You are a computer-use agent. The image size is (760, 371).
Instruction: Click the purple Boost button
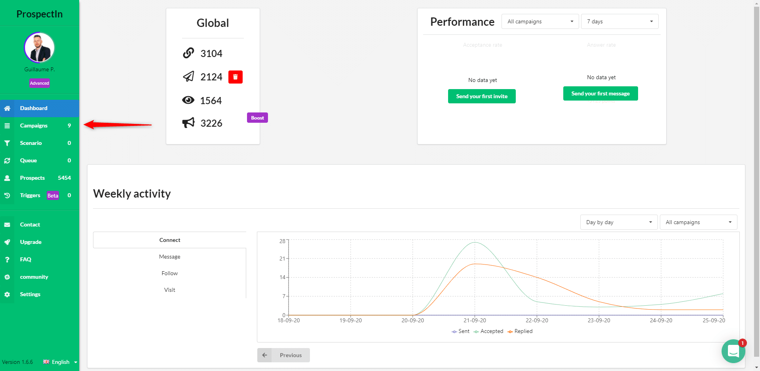pos(257,118)
